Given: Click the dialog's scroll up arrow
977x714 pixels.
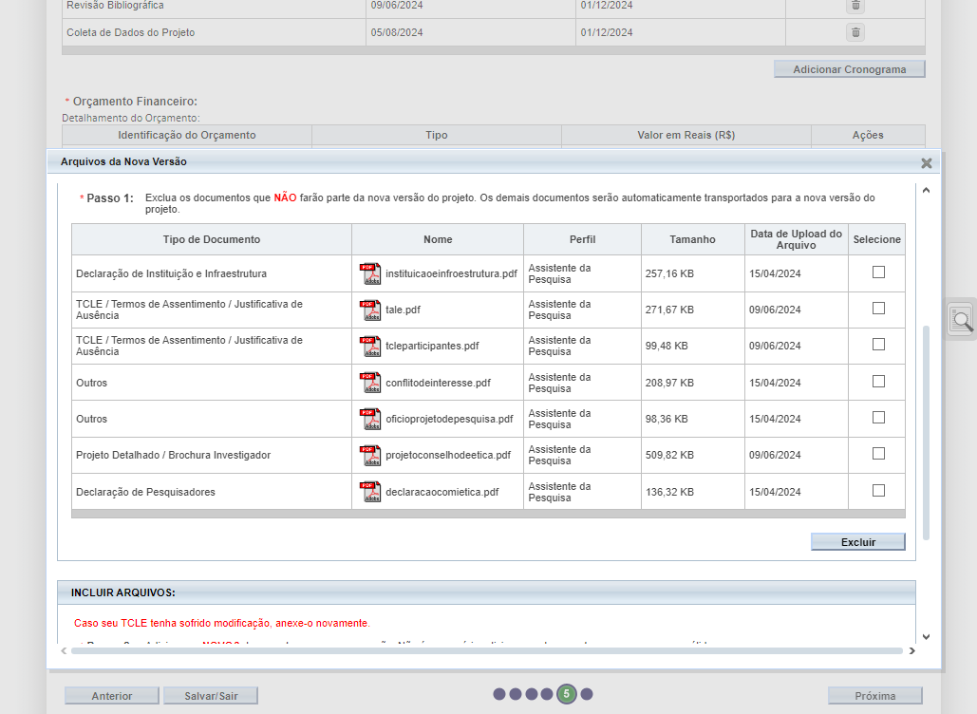Looking at the screenshot, I should coord(926,191).
